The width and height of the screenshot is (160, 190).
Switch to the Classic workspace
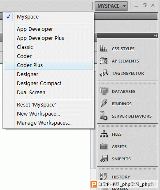pos(48,47)
